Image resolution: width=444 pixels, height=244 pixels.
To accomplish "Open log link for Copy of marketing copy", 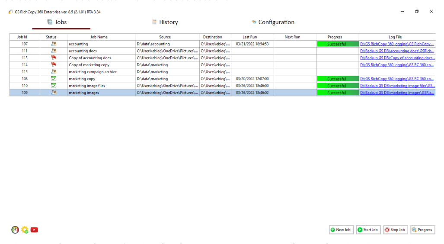I will coord(397,64).
